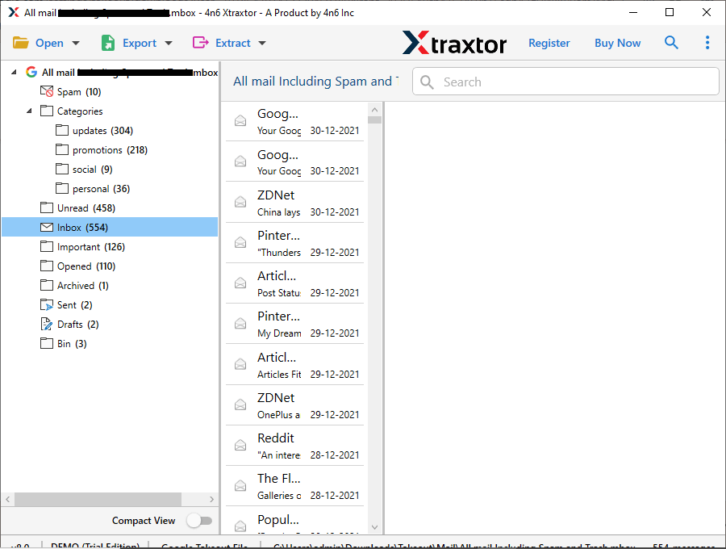Collapse the All mail root folder
726x549 pixels.
[13, 72]
